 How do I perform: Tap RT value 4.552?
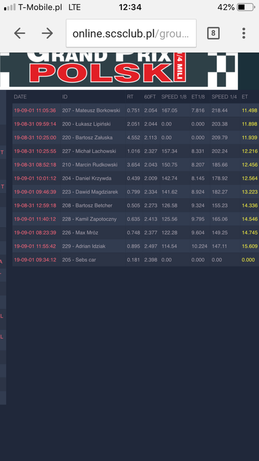[x=134, y=138]
